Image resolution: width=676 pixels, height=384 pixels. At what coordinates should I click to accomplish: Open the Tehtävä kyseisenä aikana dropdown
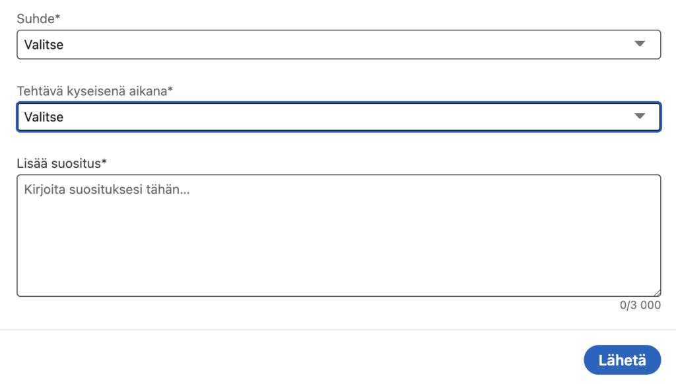338,116
